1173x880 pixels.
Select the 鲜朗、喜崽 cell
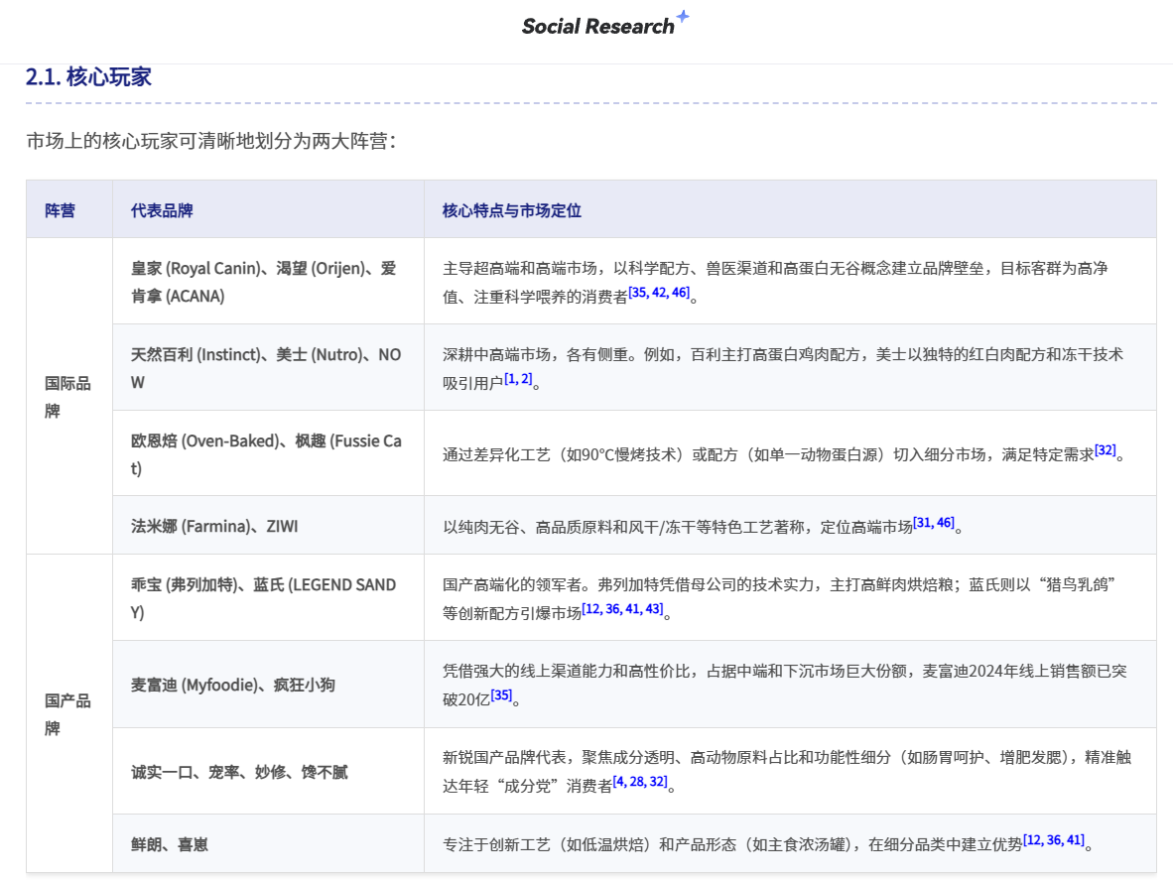(269, 843)
